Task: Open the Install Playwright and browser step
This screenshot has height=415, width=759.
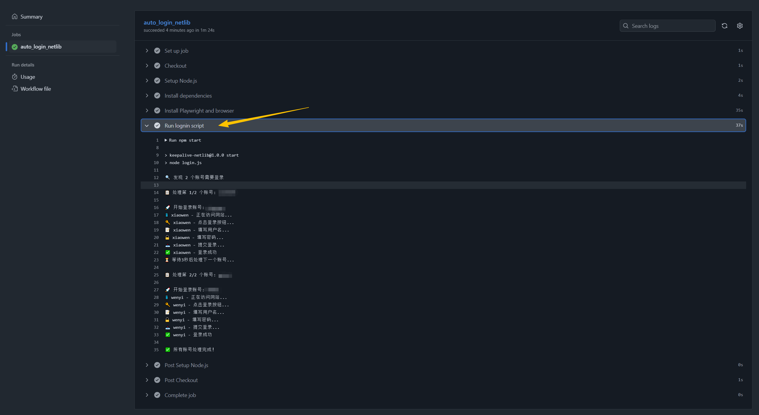Action: point(199,110)
